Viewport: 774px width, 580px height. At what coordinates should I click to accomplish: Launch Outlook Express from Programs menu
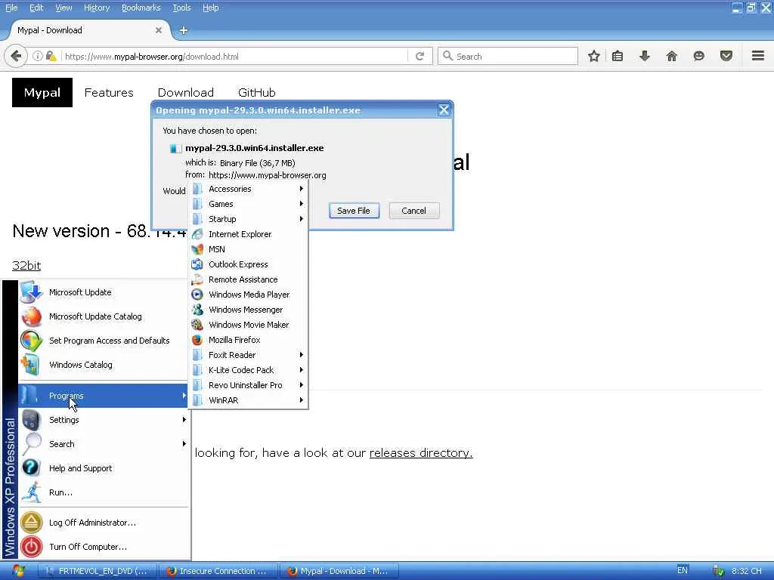click(248, 264)
